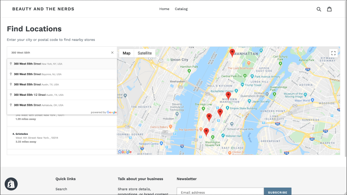Click the Japan Society marker
The width and height of the screenshot is (347, 195).
[249, 101]
